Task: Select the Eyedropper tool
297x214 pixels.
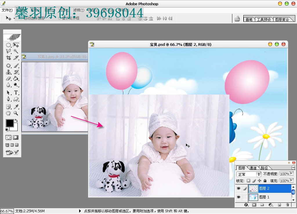Action: 16,107
